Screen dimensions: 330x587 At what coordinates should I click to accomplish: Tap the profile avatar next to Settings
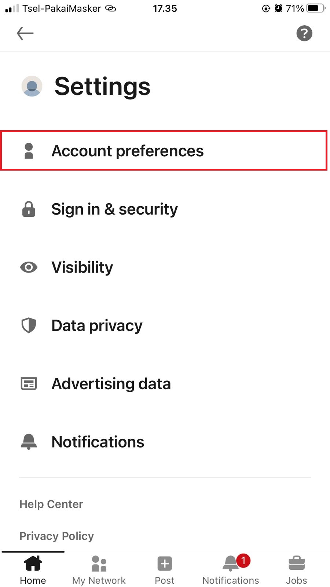point(32,86)
